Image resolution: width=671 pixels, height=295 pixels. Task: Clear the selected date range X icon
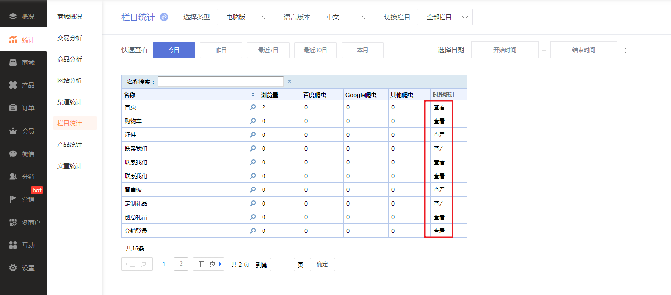pos(627,50)
